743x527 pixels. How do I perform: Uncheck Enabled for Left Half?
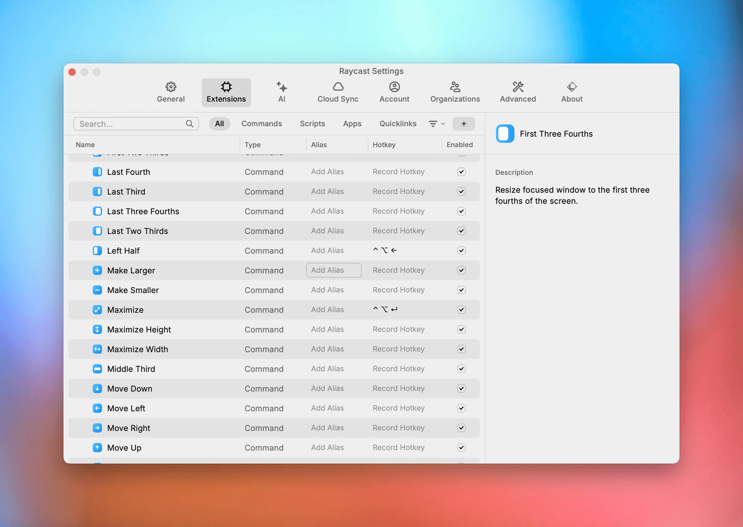pyautogui.click(x=461, y=251)
